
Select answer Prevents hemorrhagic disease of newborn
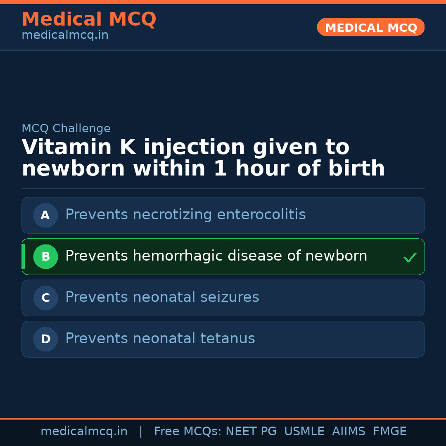pyautogui.click(x=216, y=256)
